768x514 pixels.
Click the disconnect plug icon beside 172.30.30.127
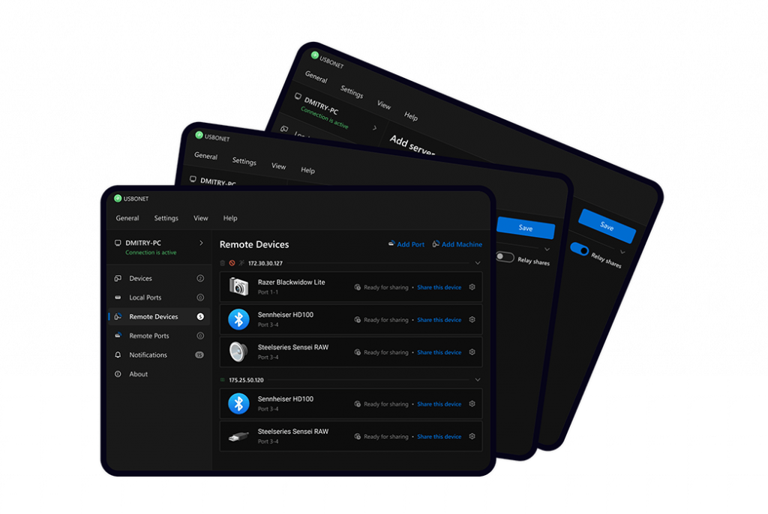tap(241, 263)
